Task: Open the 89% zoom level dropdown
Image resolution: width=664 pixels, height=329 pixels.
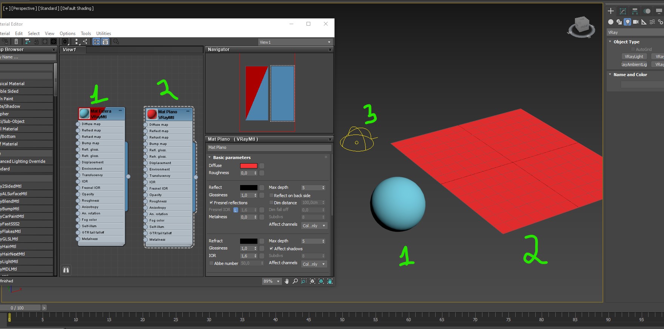Action: tap(272, 281)
